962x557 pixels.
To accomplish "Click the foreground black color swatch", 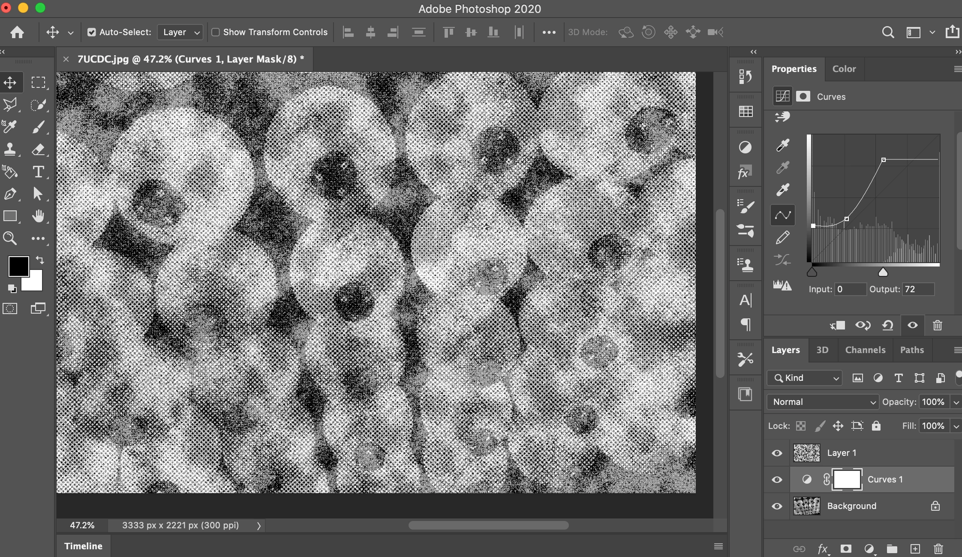I will pyautogui.click(x=18, y=267).
